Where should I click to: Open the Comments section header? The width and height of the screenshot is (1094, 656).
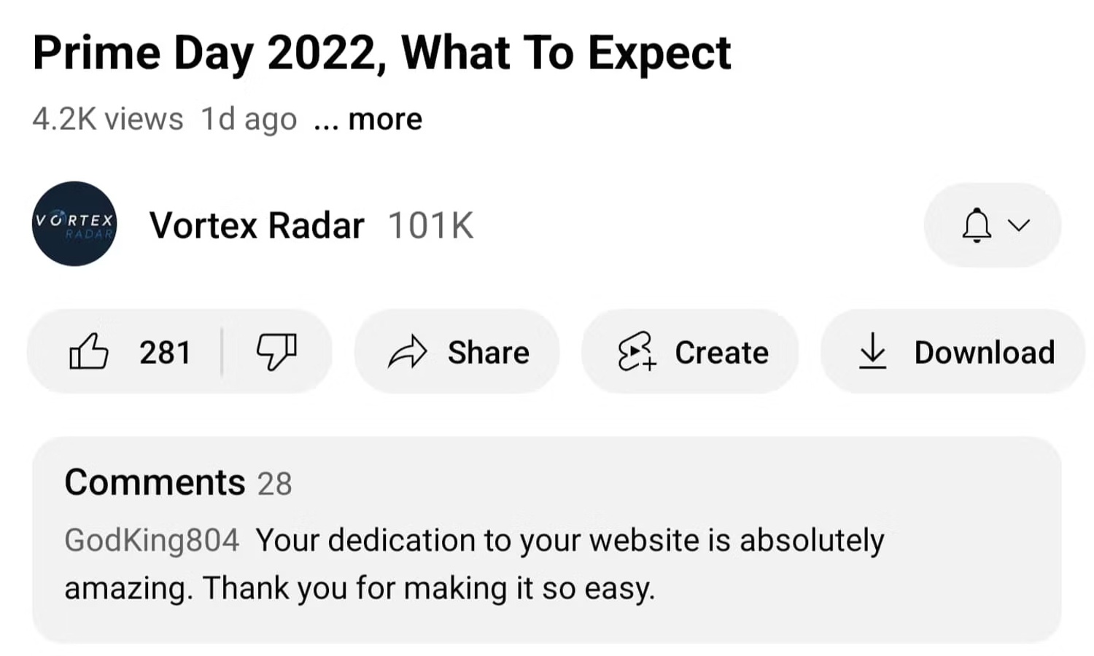155,483
